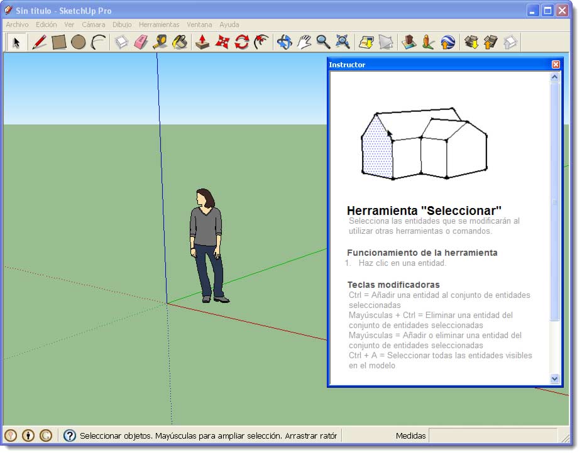Click the "Haz clic en una entidad." step
The image size is (582, 455).
coord(402,263)
